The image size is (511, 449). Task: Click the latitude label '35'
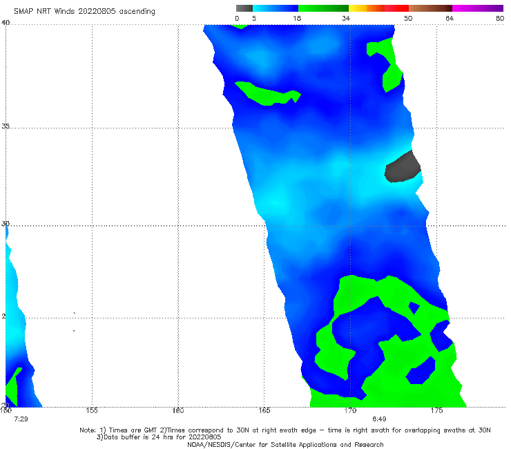pyautogui.click(x=6, y=126)
